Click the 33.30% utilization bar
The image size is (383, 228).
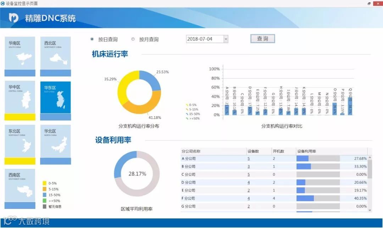tap(318, 166)
